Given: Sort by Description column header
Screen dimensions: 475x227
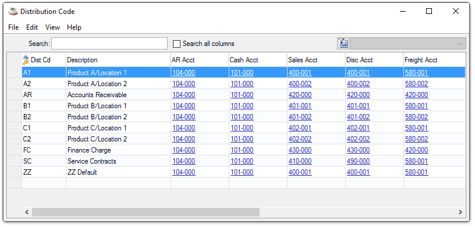Looking at the screenshot, I should tap(118, 60).
